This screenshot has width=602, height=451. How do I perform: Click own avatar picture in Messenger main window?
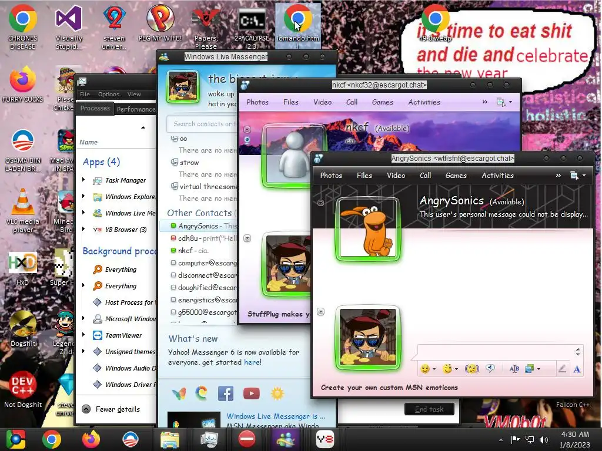pos(183,86)
